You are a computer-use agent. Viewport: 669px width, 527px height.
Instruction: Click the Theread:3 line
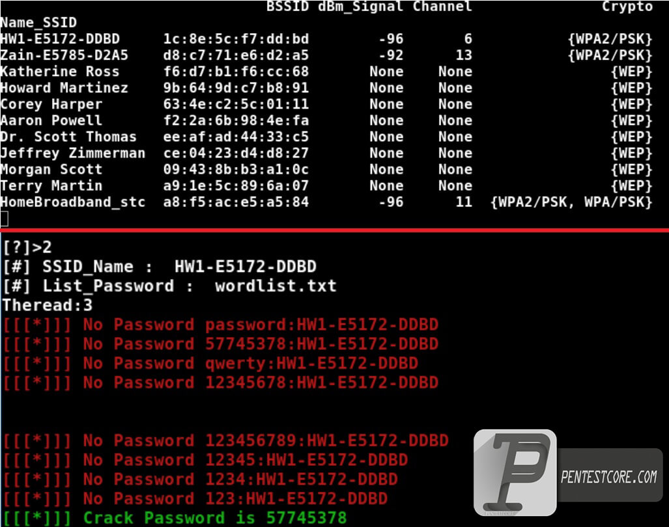point(48,305)
